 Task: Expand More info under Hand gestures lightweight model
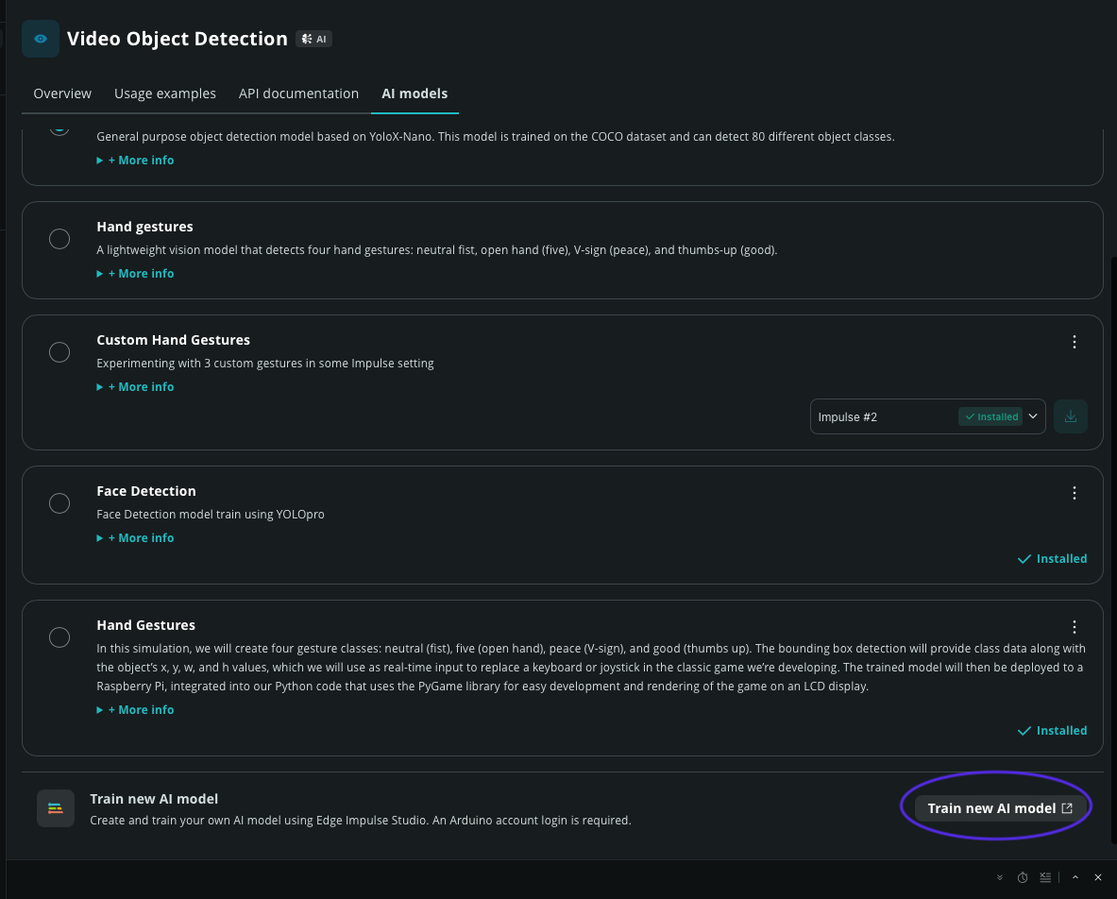(x=135, y=274)
